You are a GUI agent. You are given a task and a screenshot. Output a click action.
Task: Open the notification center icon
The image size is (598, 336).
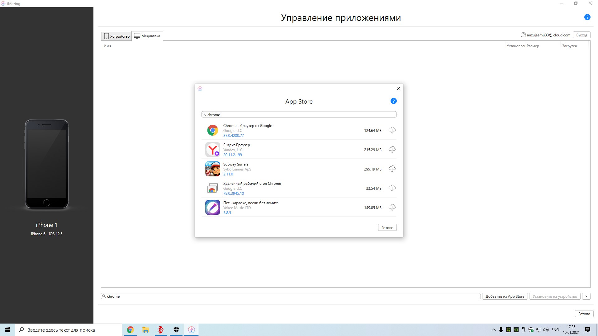point(588,330)
